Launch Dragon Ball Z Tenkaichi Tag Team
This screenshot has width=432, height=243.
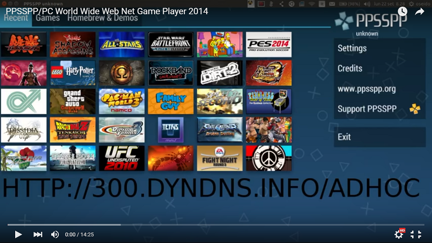tap(73, 130)
